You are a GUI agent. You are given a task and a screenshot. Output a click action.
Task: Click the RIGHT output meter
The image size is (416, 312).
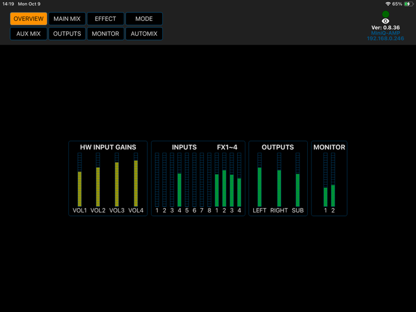pos(279,179)
